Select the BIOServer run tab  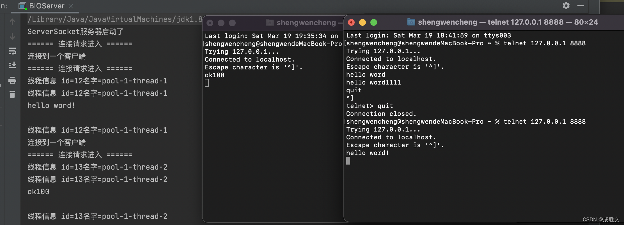45,6
